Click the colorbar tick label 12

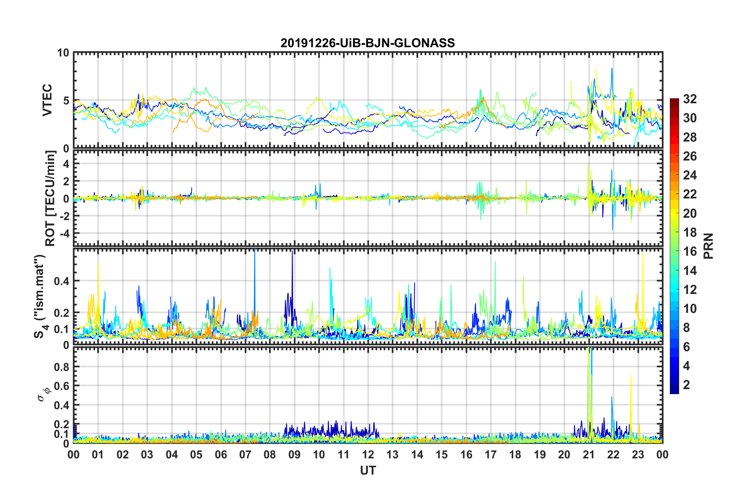click(690, 290)
